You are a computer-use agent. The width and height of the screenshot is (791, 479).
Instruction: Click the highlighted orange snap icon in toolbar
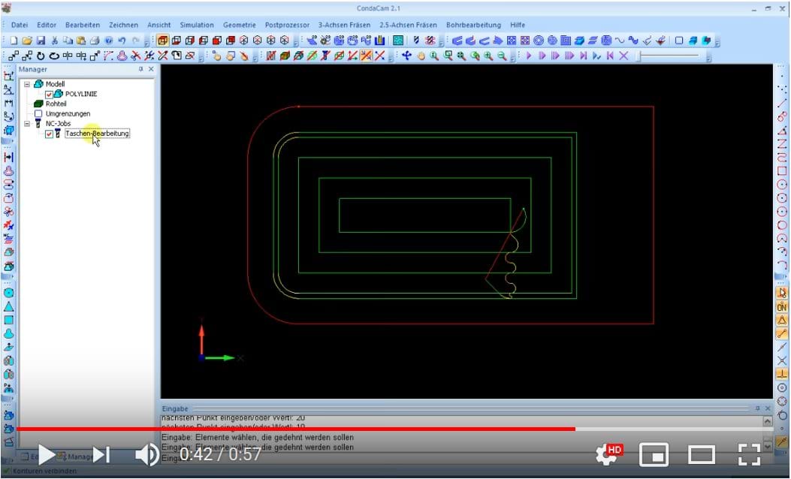point(367,56)
